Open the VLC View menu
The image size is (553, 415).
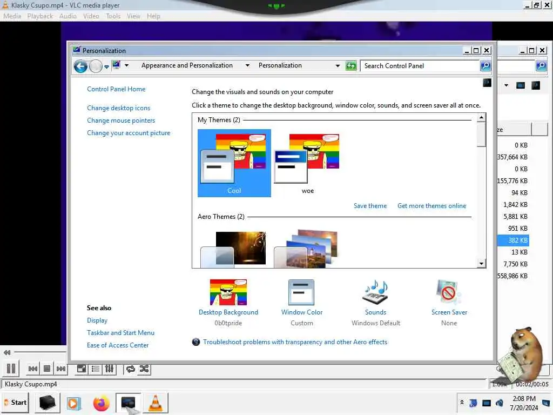133,16
